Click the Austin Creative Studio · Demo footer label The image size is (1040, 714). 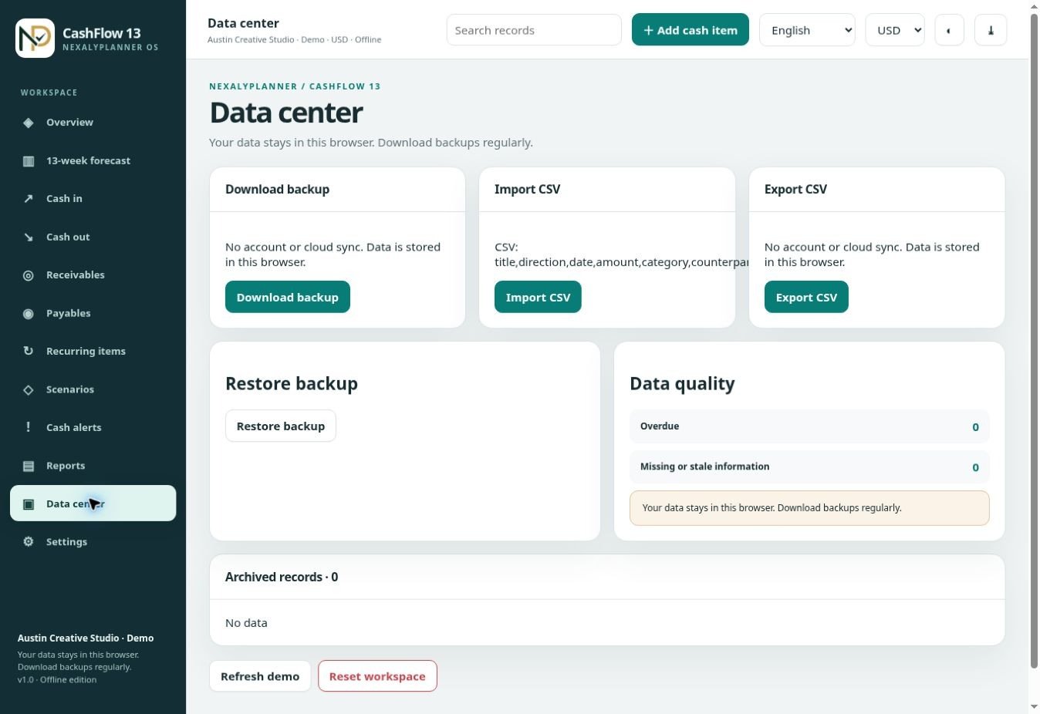point(86,638)
